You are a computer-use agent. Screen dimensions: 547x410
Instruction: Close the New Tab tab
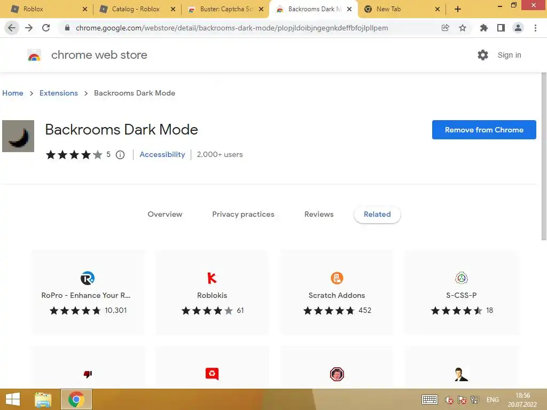click(437, 10)
